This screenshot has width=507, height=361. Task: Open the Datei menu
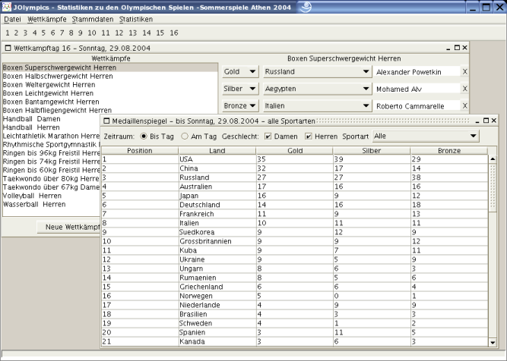pyautogui.click(x=12, y=20)
